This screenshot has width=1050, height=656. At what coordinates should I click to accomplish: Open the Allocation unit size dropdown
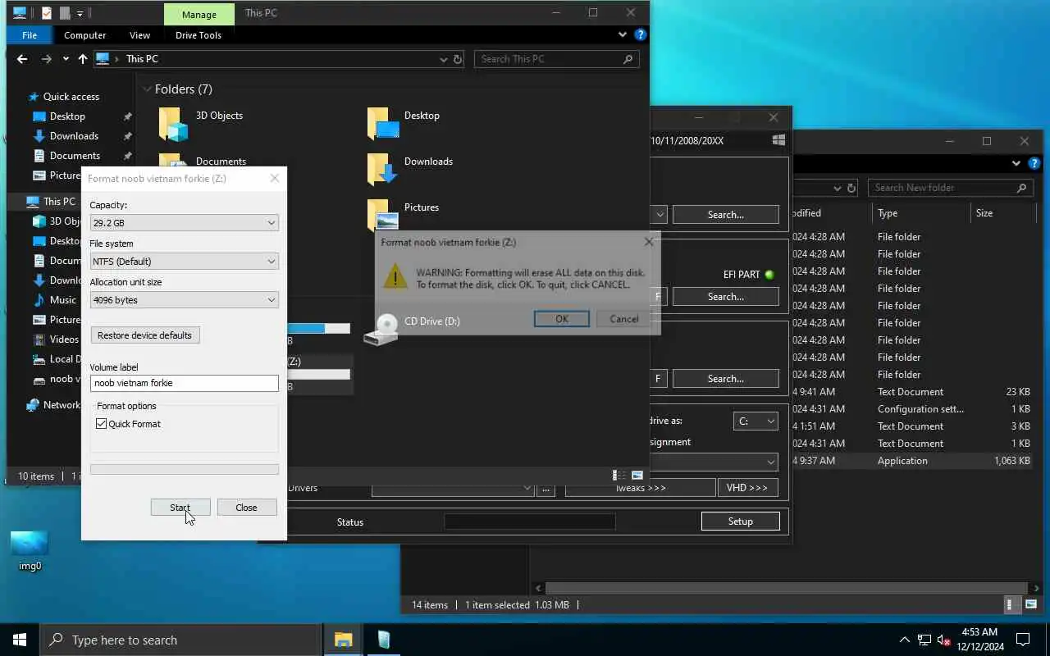click(185, 300)
